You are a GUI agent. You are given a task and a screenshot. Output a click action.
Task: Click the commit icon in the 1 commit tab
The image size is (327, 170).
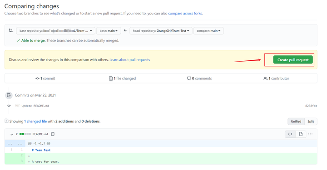(37, 78)
